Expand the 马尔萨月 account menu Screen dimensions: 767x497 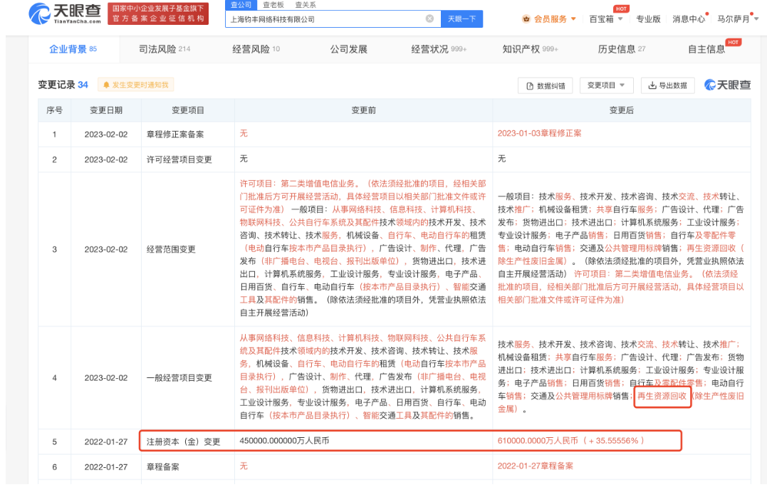coord(738,19)
